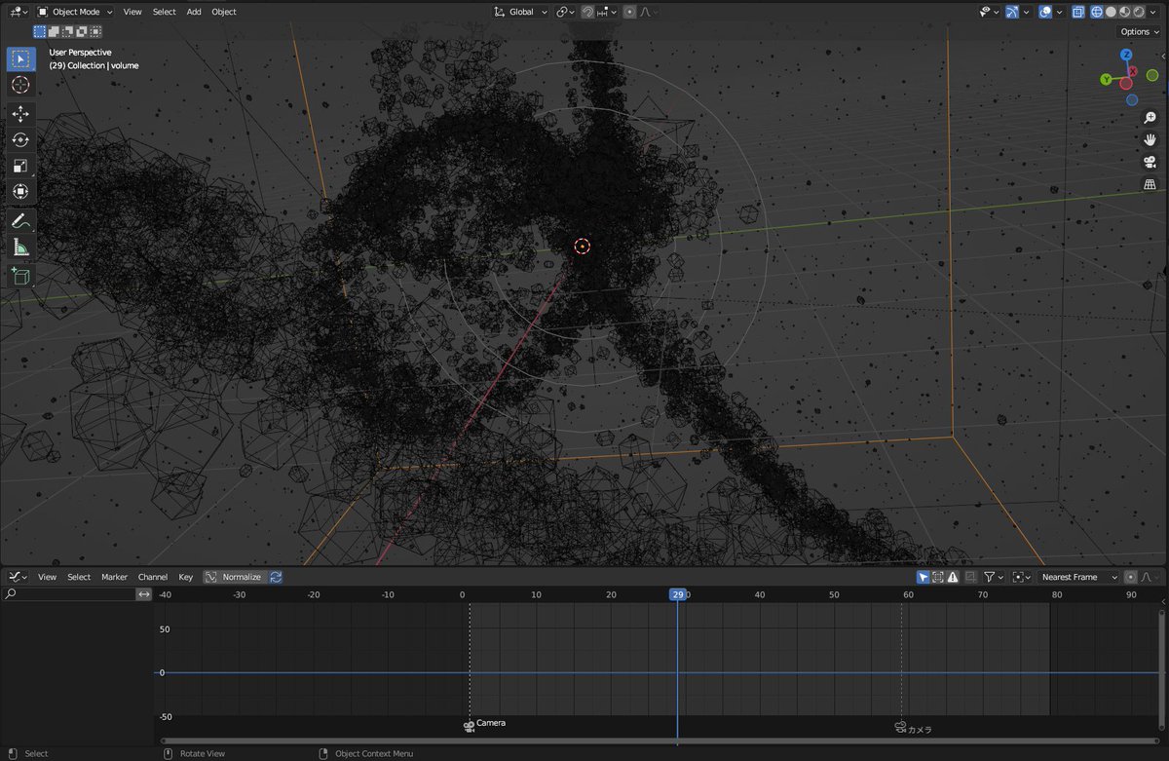Click graph editor channel search field
Viewport: 1169px width, 761px height.
[x=68, y=594]
